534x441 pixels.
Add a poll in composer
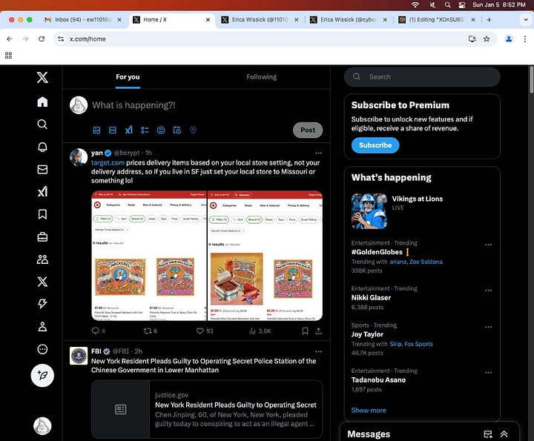click(x=145, y=130)
